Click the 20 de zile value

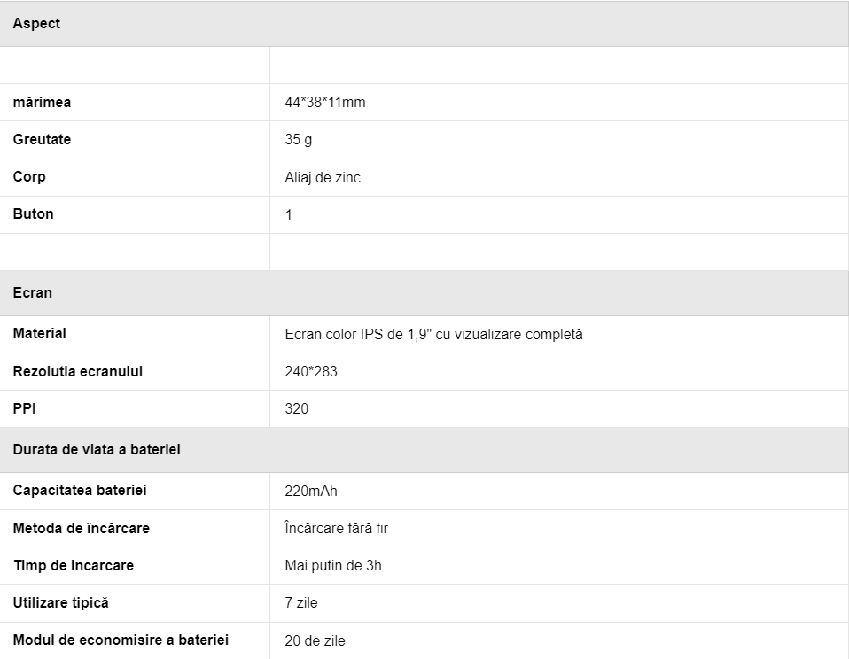pyautogui.click(x=315, y=640)
